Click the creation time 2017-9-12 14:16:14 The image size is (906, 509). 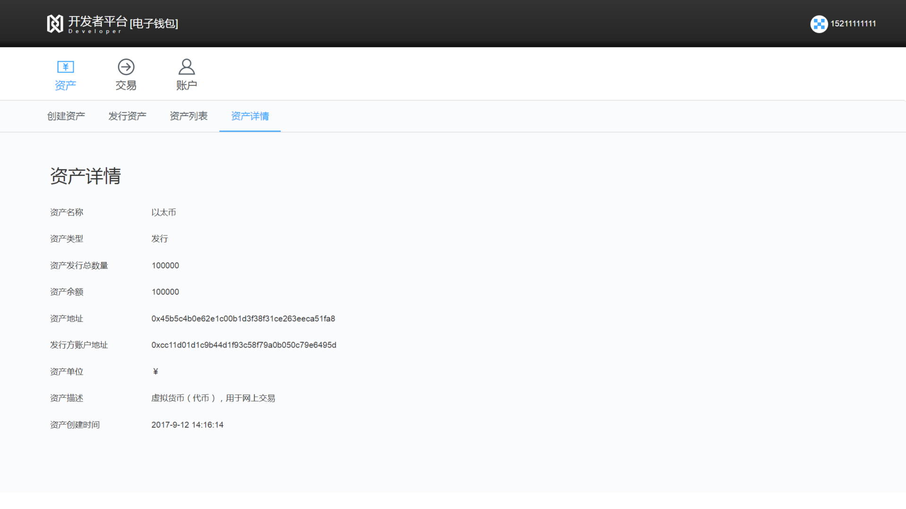pos(187,425)
